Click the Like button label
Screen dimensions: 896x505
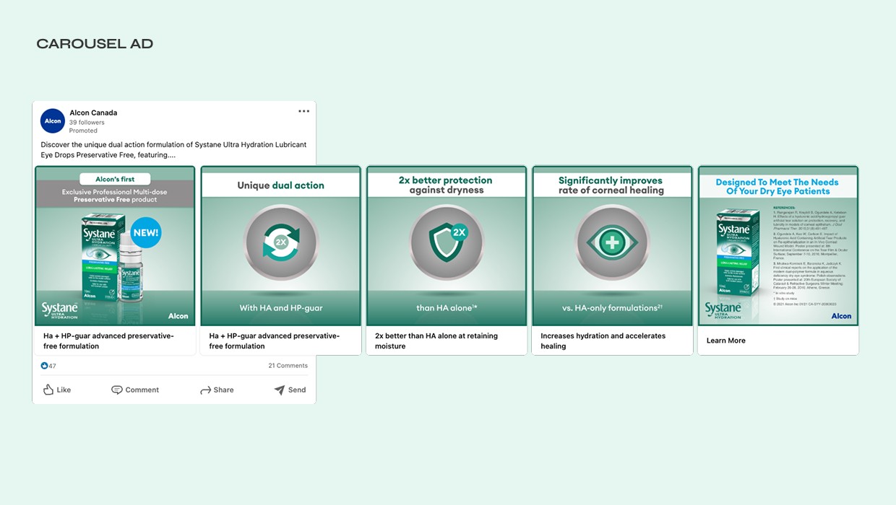64,390
